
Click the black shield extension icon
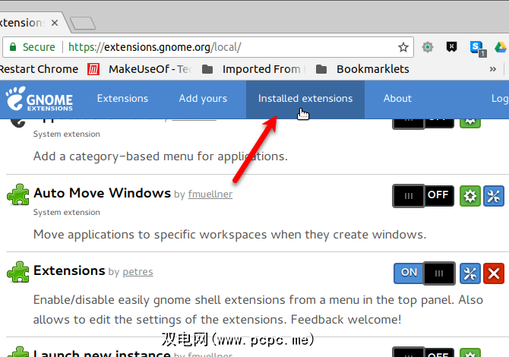tap(451, 47)
